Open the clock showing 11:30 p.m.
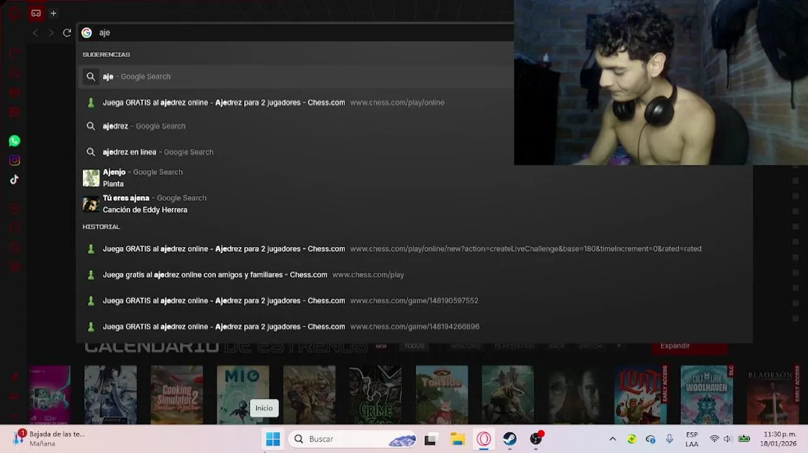This screenshot has width=808, height=453. (780, 439)
